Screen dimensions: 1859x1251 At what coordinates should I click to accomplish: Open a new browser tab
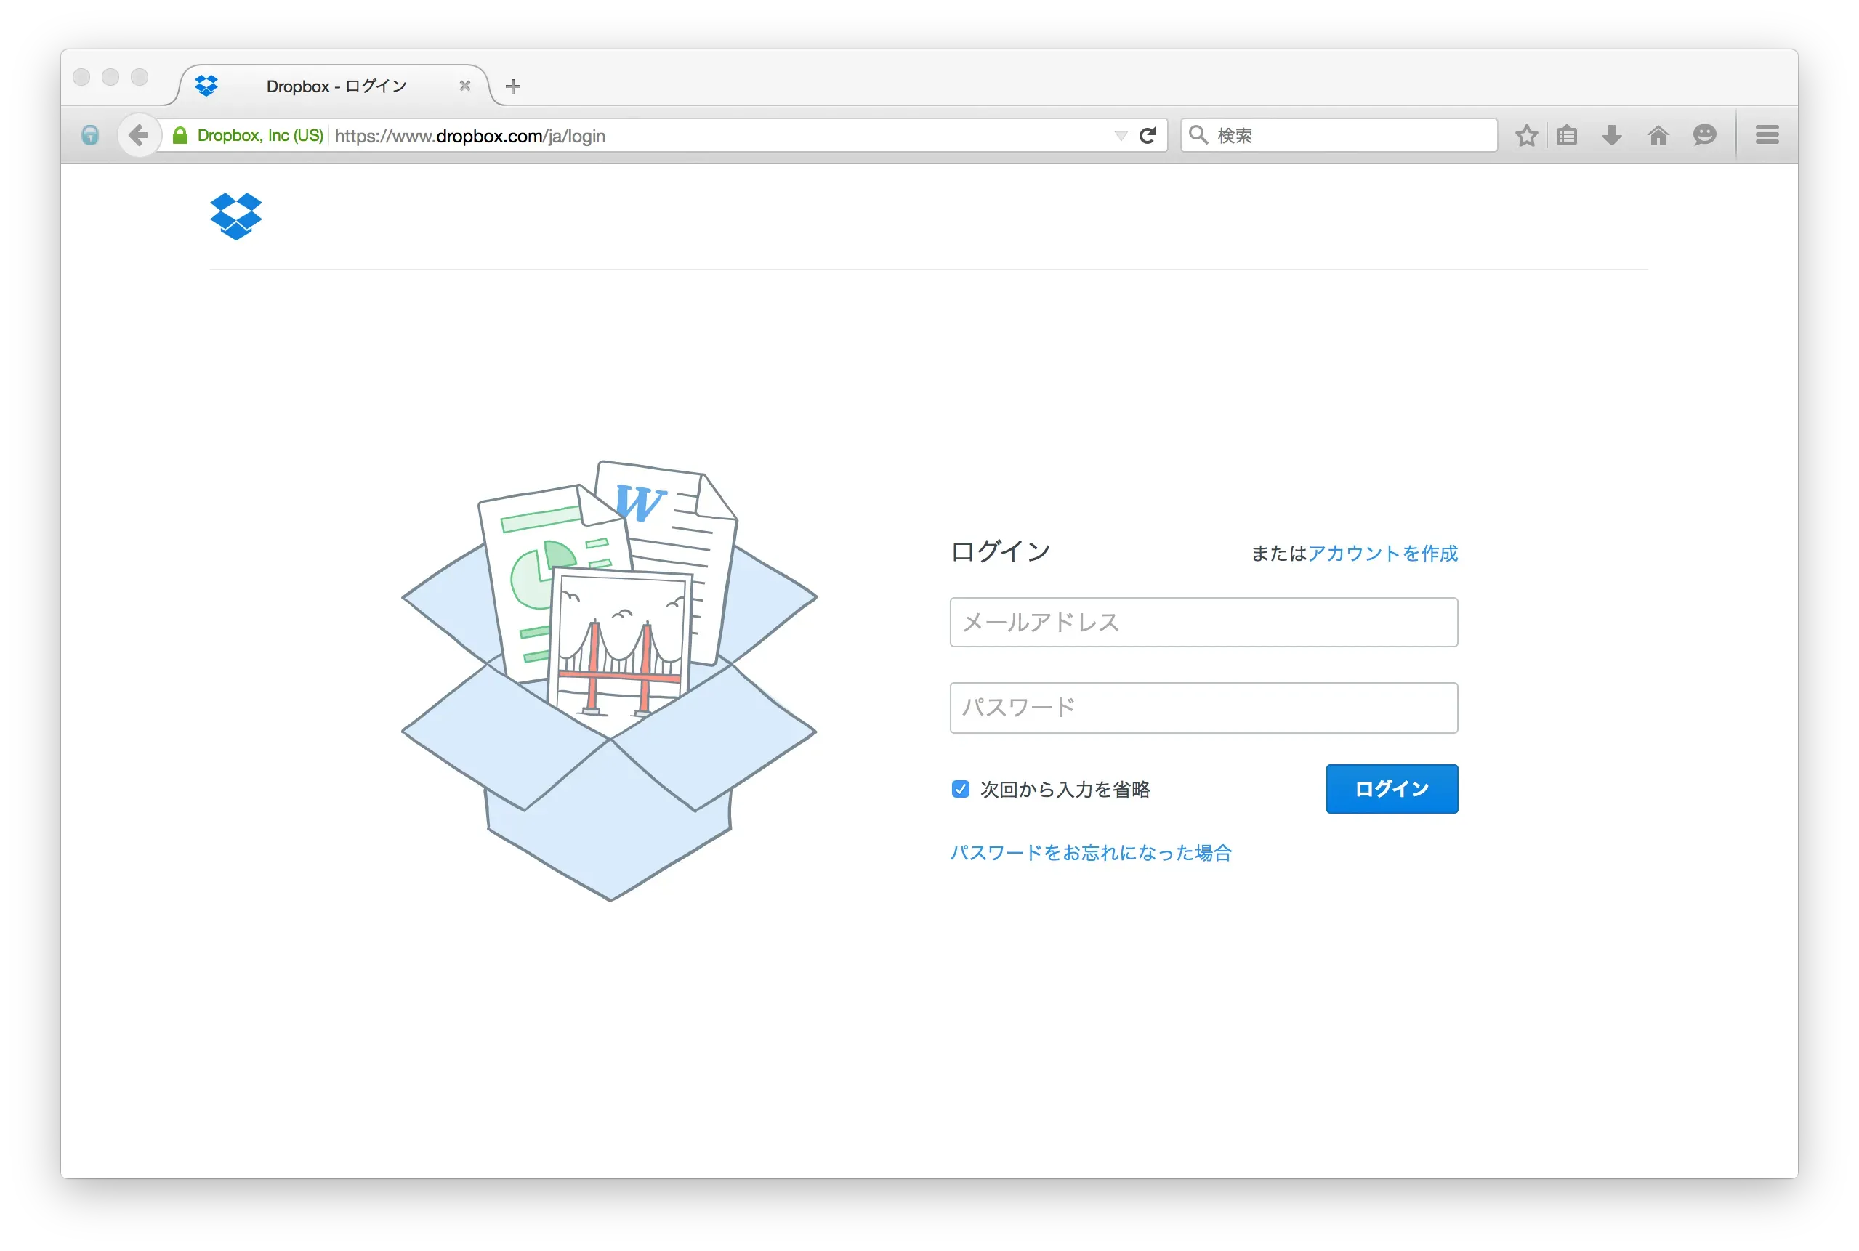[512, 86]
